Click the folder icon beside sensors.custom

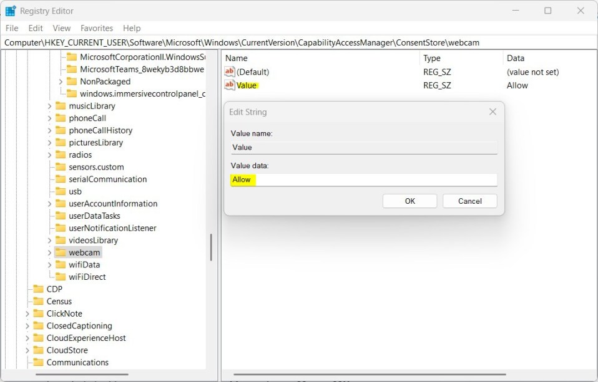pyautogui.click(x=61, y=167)
